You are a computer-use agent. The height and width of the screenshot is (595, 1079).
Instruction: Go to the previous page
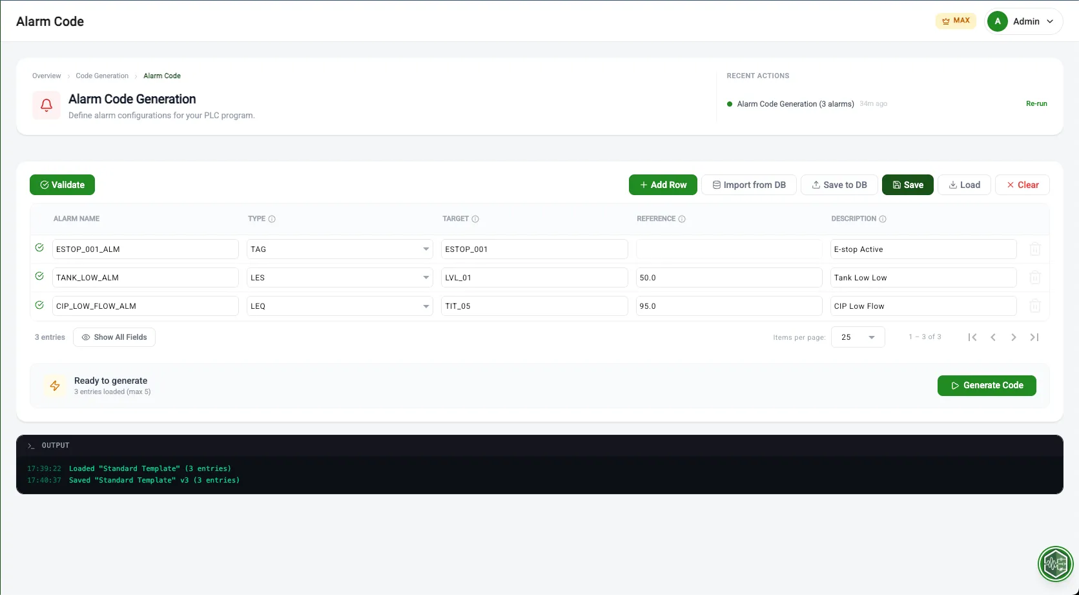click(x=993, y=337)
